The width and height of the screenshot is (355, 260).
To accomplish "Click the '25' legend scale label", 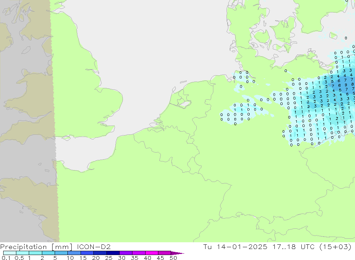I will coord(109,258).
